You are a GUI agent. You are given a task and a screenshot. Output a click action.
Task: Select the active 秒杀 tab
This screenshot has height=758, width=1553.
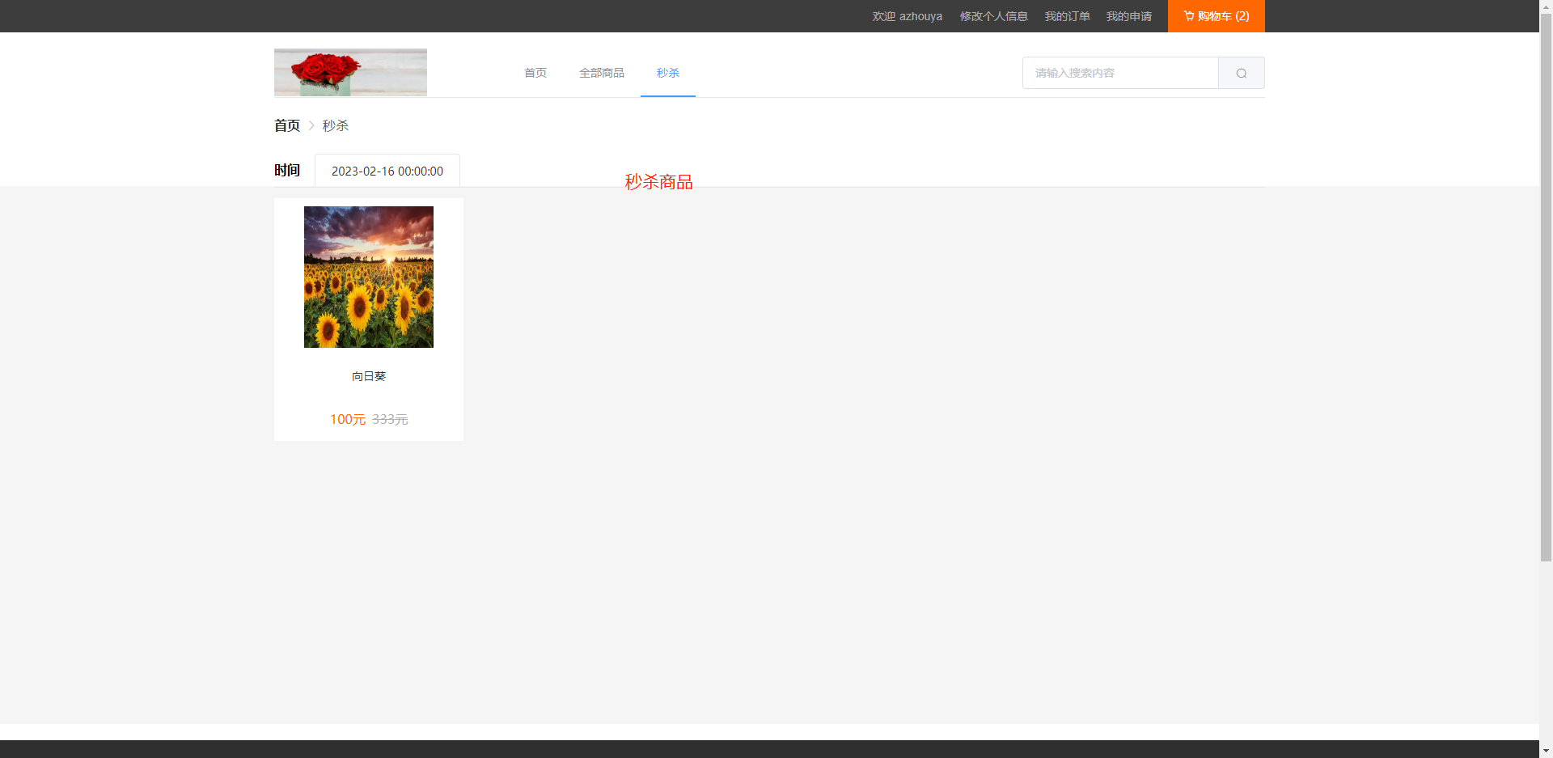[x=667, y=72]
